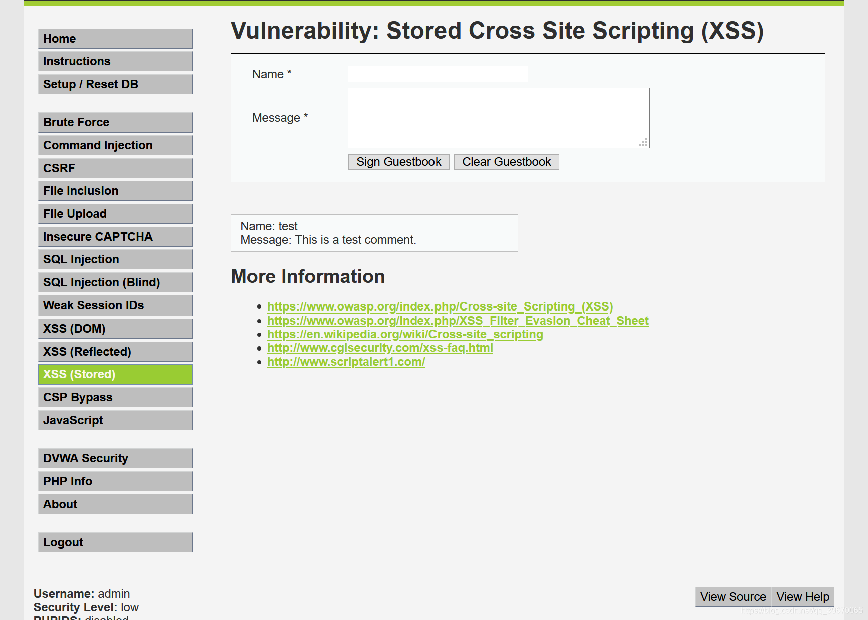
Task: Log out via Logout item
Action: tap(115, 542)
